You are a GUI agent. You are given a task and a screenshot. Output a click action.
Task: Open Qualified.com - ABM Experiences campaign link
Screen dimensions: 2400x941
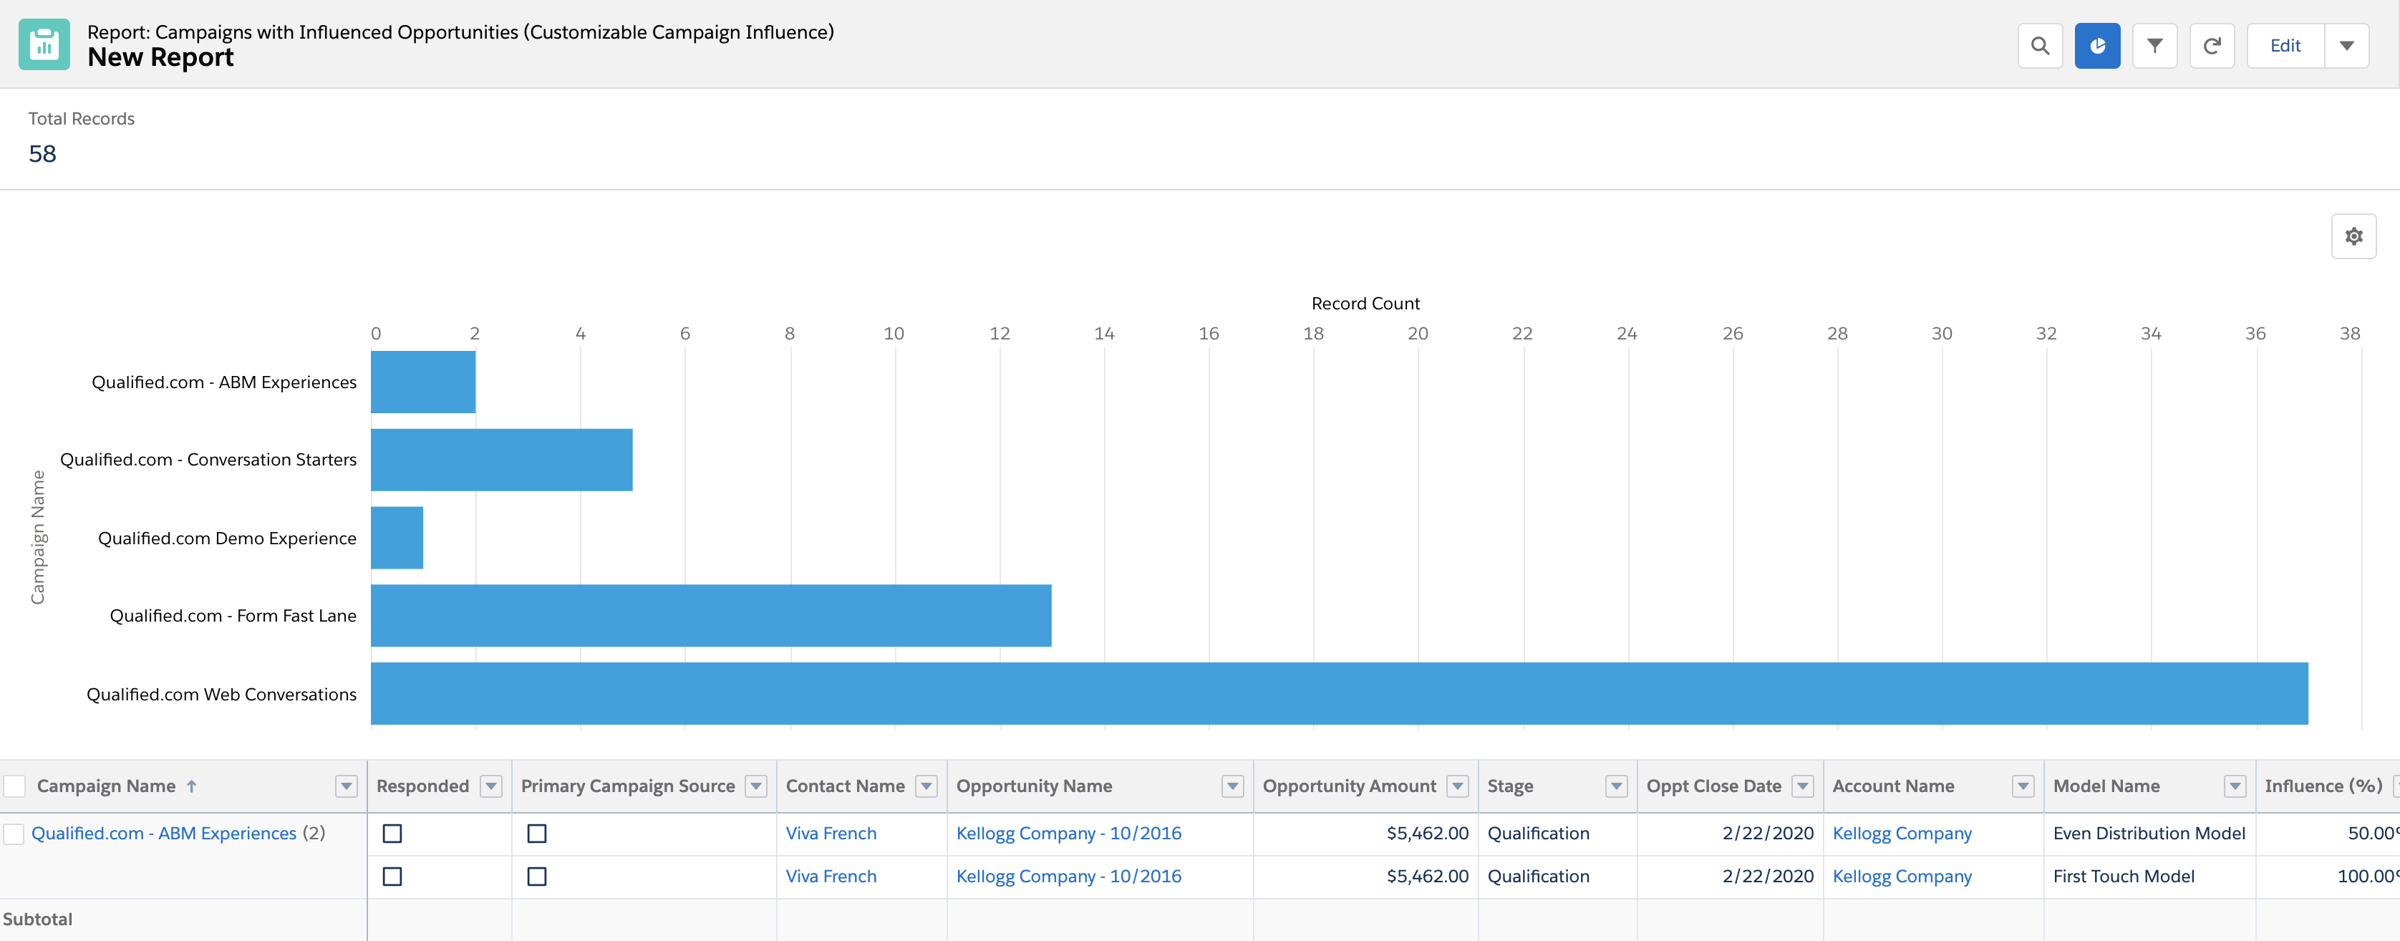pos(164,833)
